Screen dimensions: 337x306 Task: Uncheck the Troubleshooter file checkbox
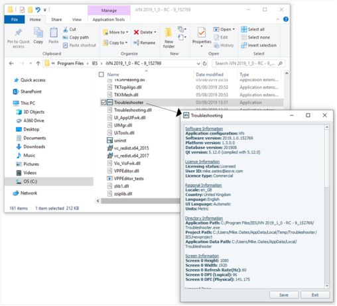click(x=103, y=103)
